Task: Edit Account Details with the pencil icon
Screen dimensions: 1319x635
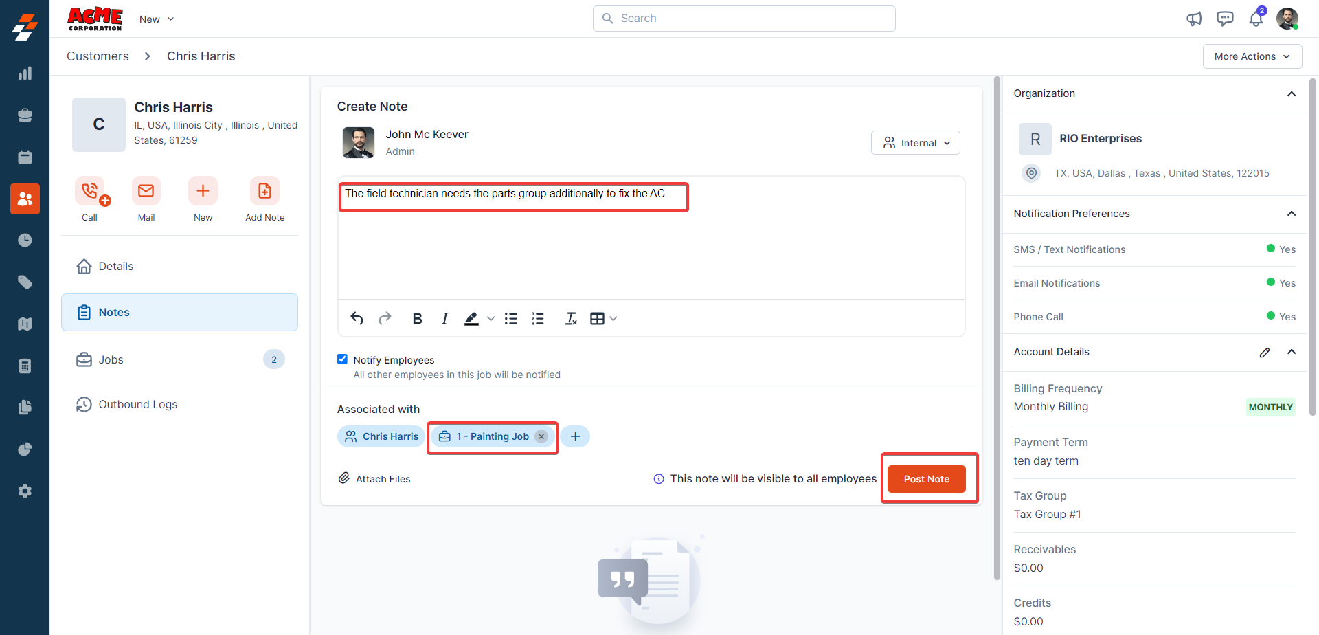Action: [1265, 353]
